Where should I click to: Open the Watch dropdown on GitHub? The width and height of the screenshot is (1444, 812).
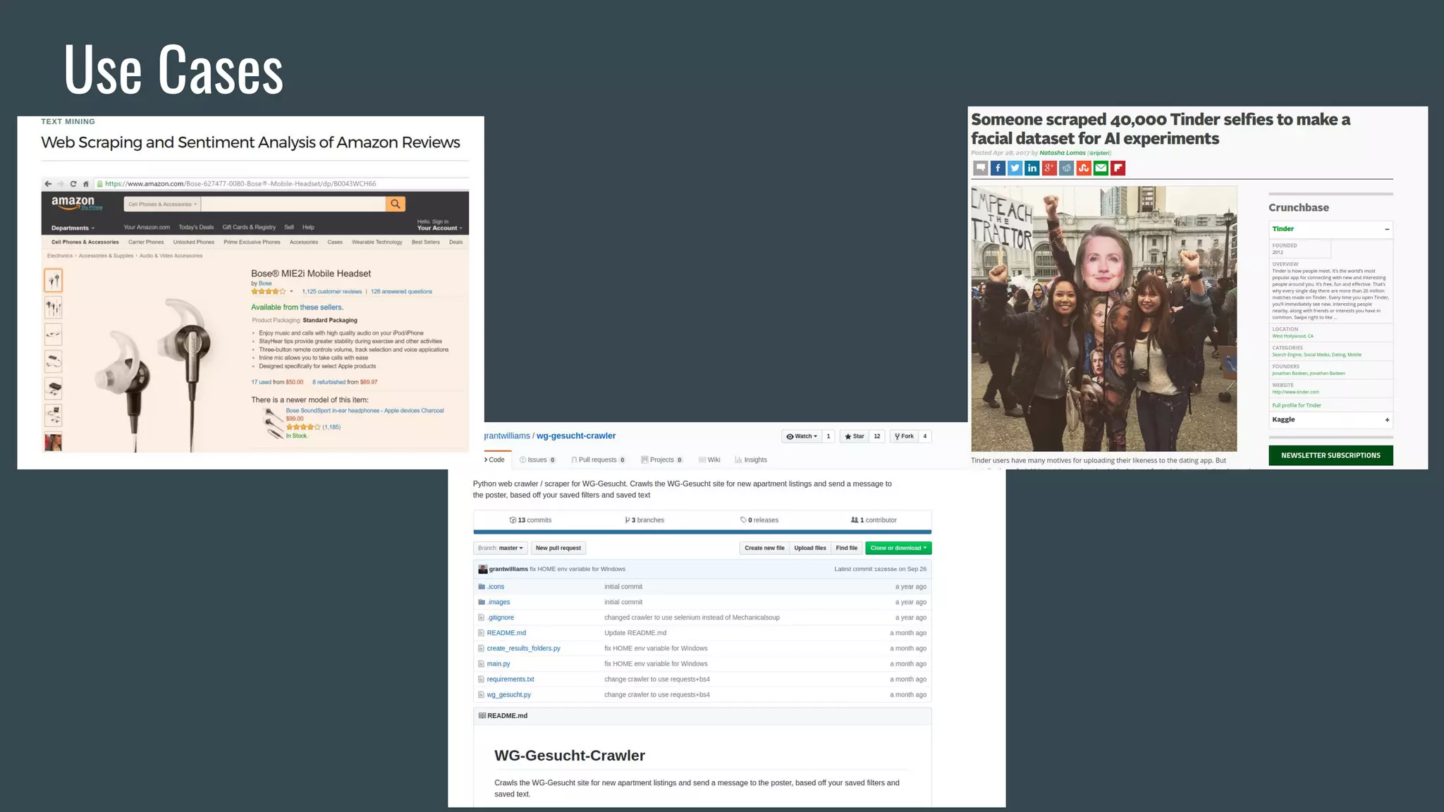tap(802, 436)
